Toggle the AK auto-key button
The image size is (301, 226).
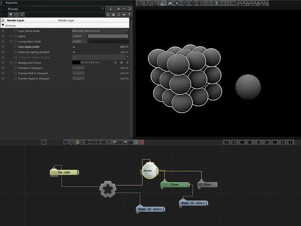(170, 3)
